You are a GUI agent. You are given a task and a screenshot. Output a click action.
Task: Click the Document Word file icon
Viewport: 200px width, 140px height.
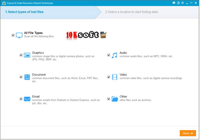(x=27, y=77)
